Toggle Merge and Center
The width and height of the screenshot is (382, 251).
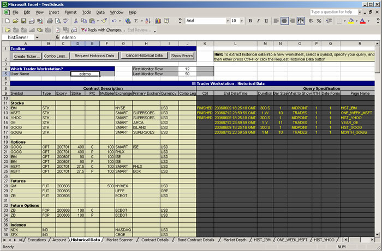pyautogui.click(x=301, y=21)
